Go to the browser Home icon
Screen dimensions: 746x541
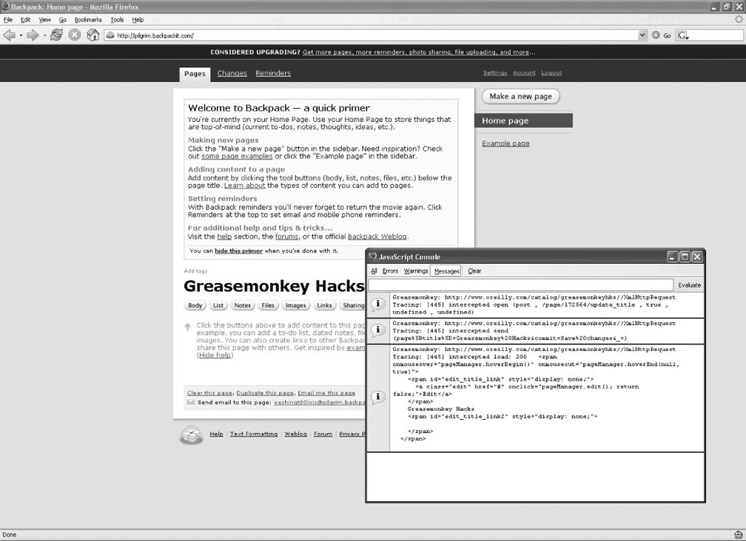93,35
